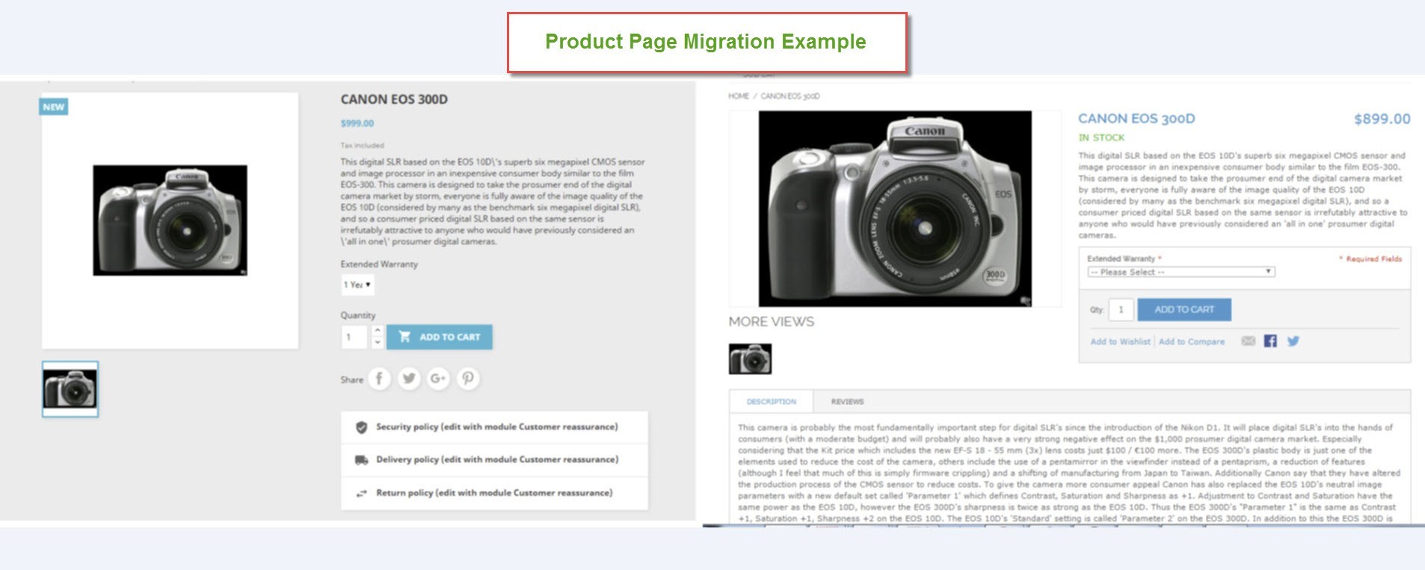
Task: Click the MORE VIEWS heading
Action: coord(772,322)
